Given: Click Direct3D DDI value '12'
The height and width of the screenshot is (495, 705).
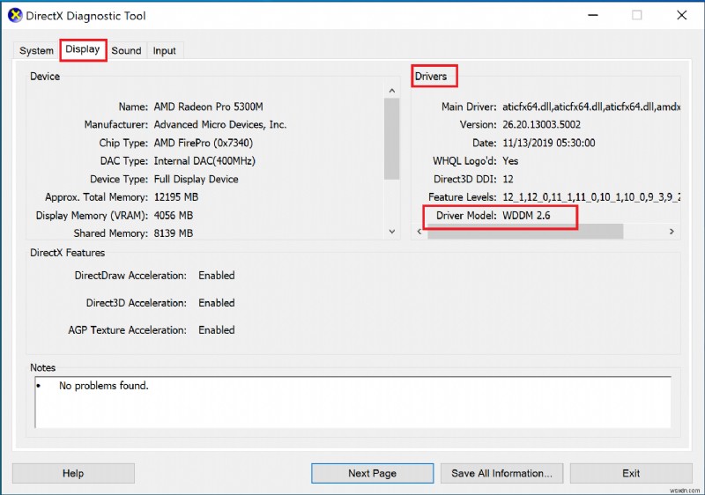Looking at the screenshot, I should click(x=508, y=179).
